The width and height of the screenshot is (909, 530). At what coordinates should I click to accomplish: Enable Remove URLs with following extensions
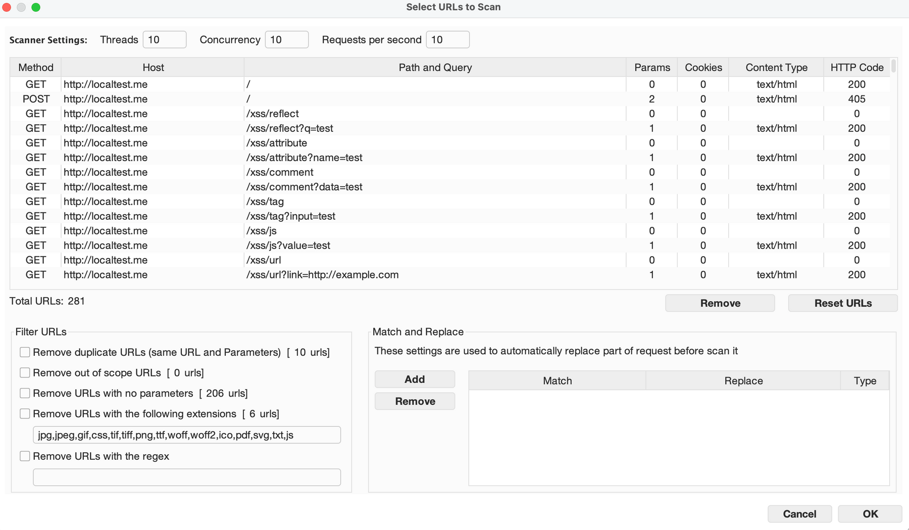click(x=25, y=414)
